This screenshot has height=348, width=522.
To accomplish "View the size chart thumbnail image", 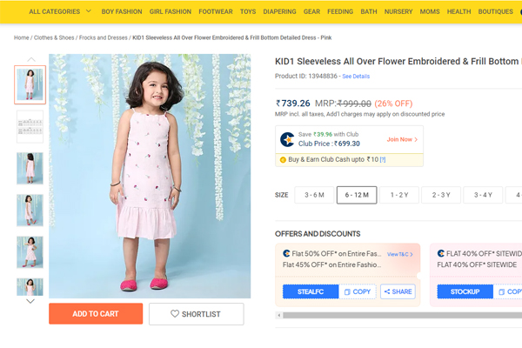I will tap(30, 126).
